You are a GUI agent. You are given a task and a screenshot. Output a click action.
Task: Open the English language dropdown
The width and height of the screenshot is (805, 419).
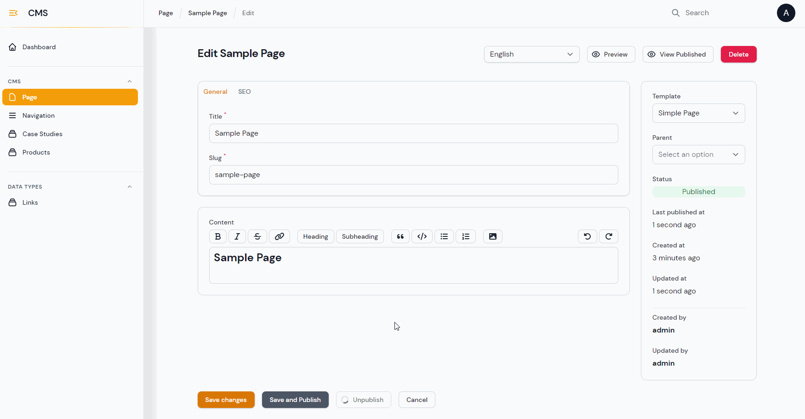pos(532,54)
